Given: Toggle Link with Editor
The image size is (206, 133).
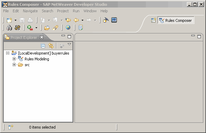Looking at the screenshot, I should point(51,46).
